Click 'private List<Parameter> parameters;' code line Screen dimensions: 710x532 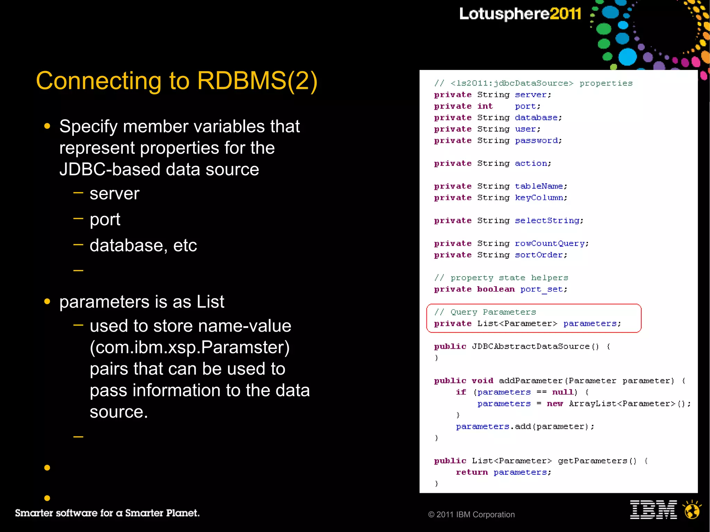(x=527, y=323)
